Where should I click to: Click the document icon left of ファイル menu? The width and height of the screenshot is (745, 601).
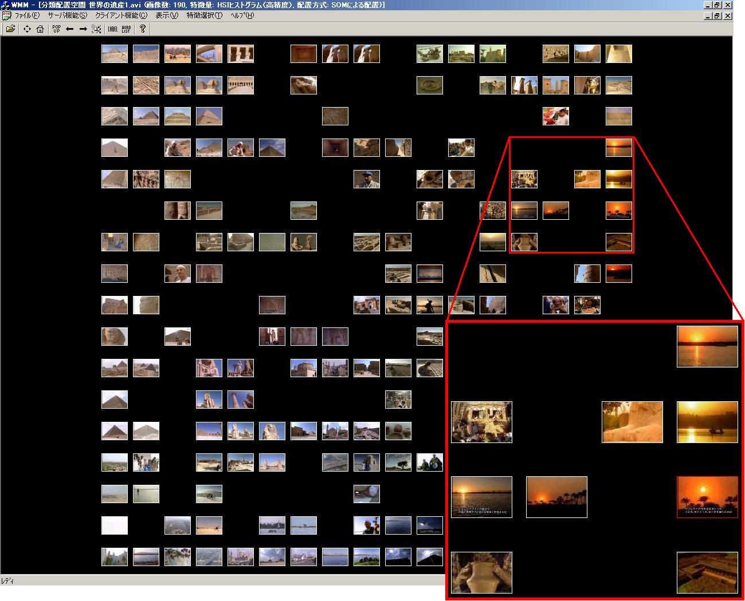pyautogui.click(x=7, y=15)
